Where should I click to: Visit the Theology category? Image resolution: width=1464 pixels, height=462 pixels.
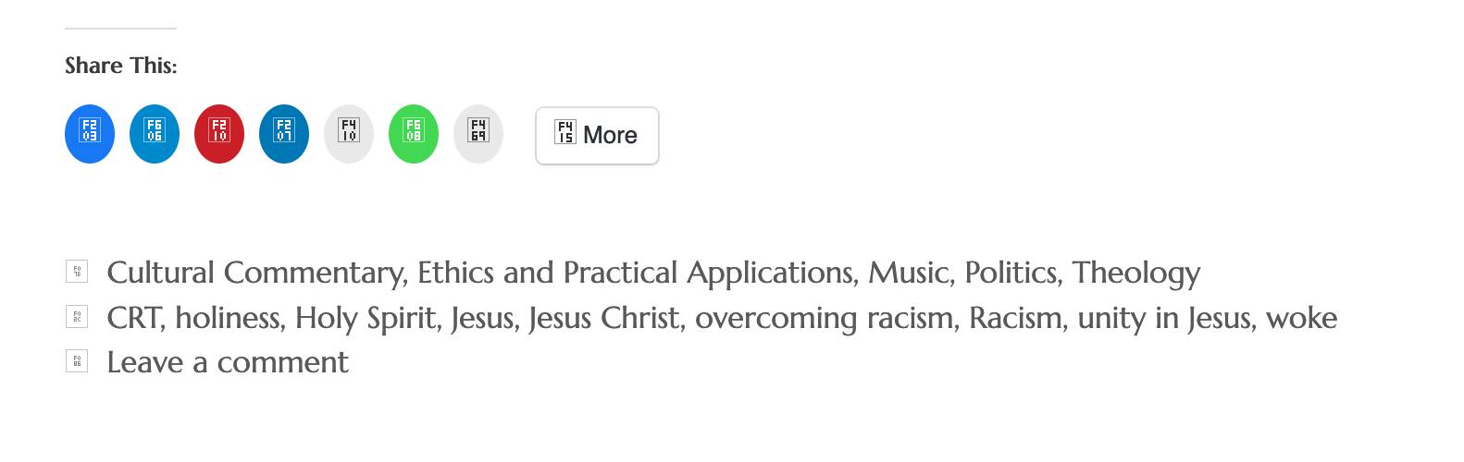[1136, 273]
